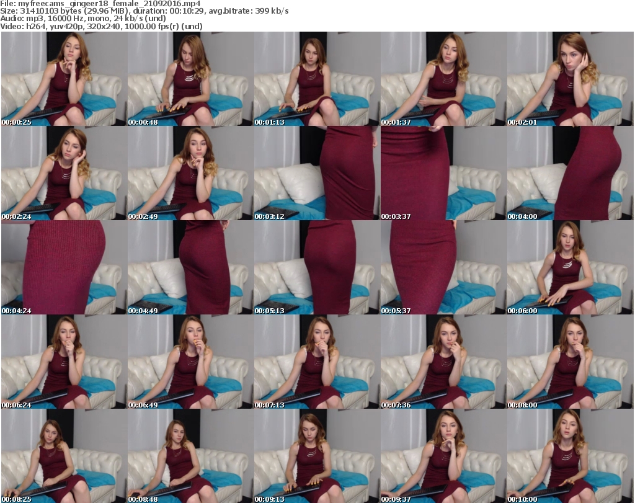Click the thumbnail stamped 00:04:00
The width and height of the screenshot is (635, 503).
pos(571,173)
